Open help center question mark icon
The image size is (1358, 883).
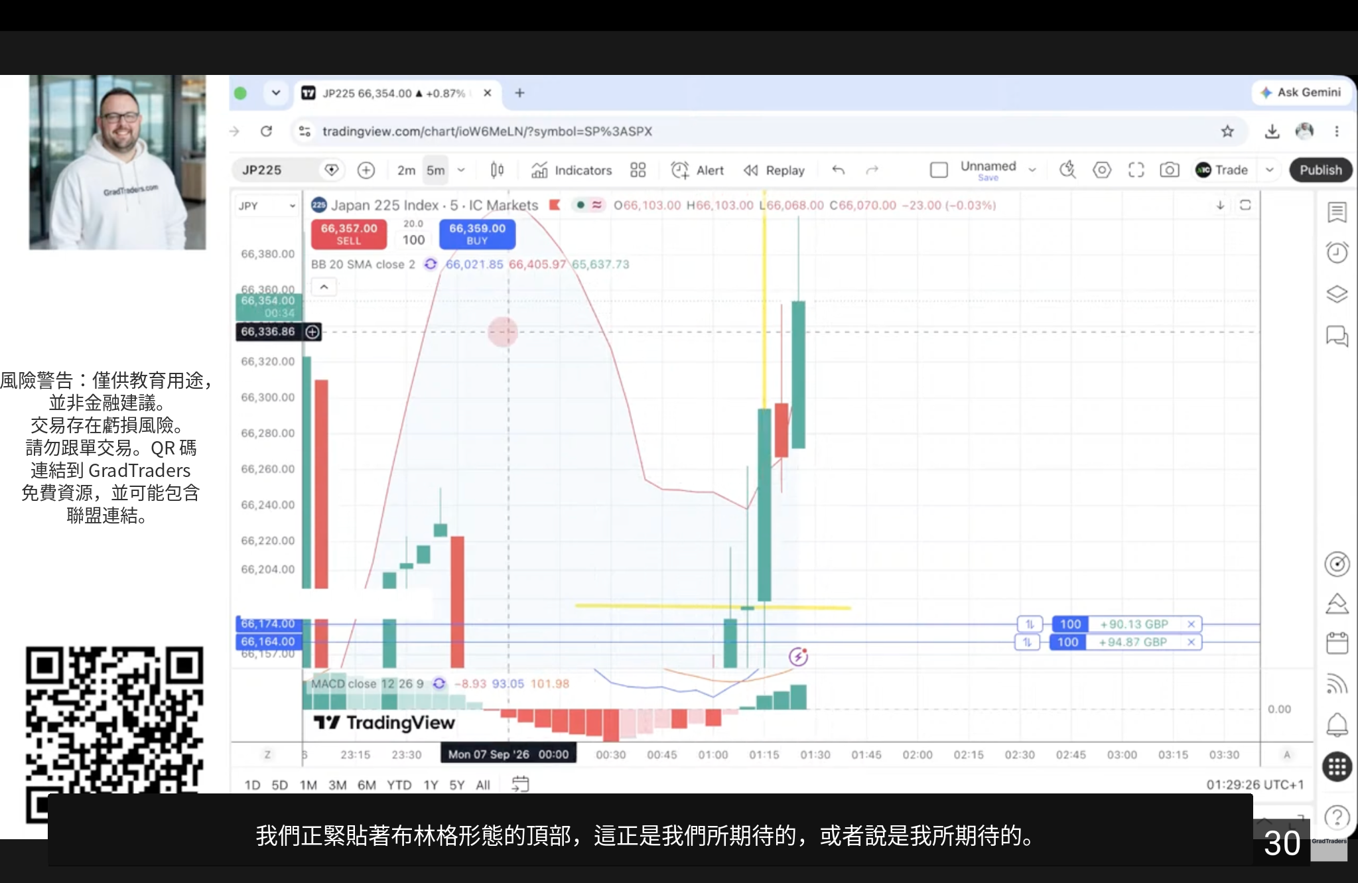(x=1337, y=817)
